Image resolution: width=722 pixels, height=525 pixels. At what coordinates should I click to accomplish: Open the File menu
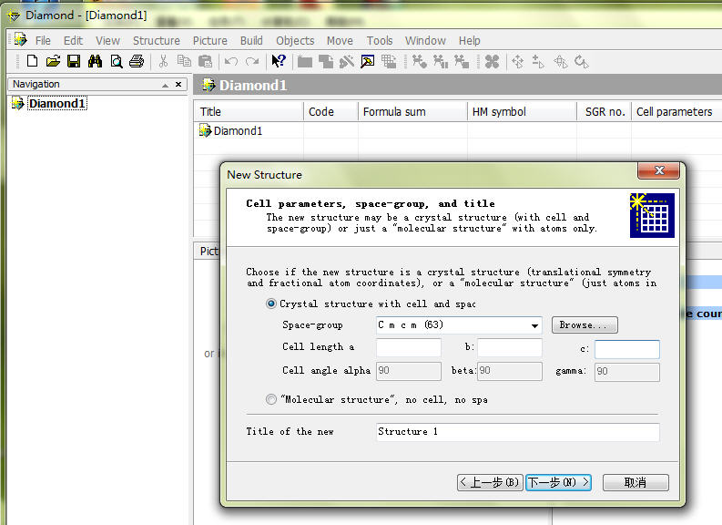point(43,41)
